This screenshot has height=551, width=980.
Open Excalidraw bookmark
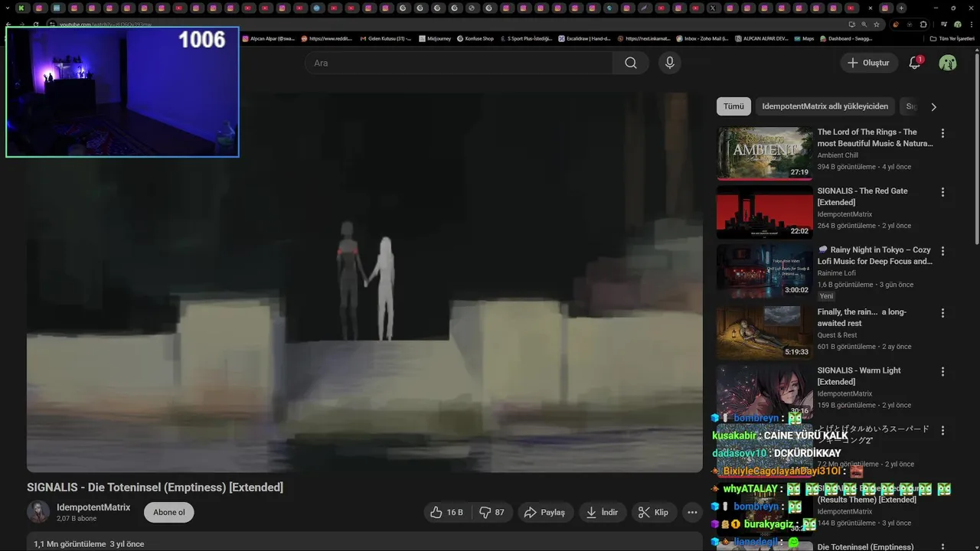585,38
